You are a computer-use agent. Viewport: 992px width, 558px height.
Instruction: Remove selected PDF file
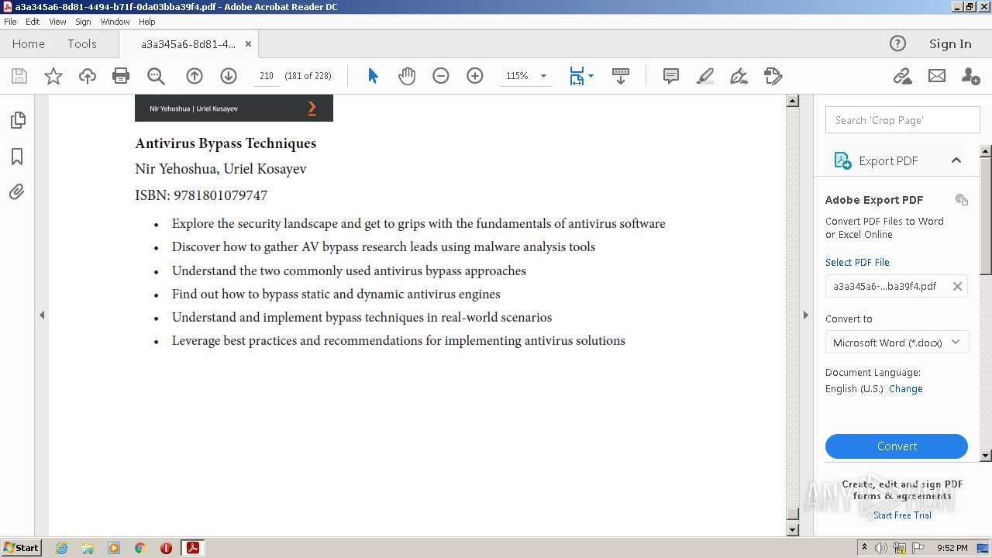pos(957,286)
